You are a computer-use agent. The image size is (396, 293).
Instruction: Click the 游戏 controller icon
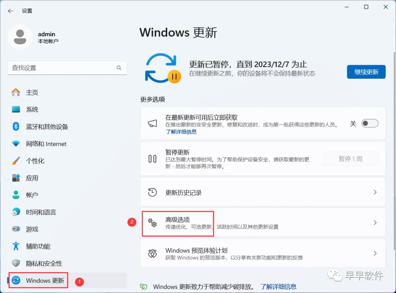pyautogui.click(x=16, y=229)
